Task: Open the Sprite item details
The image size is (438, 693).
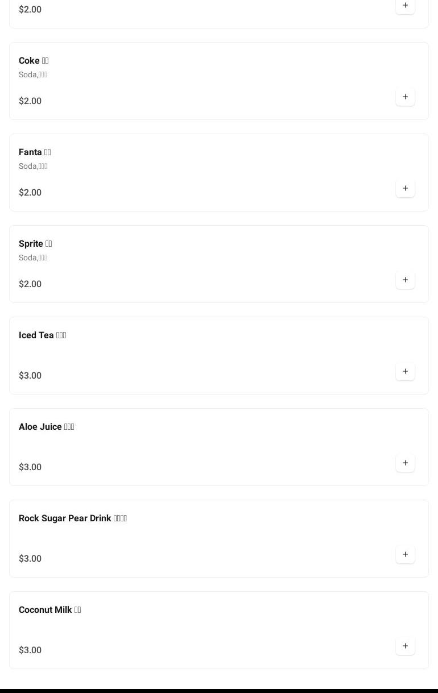Action: tap(35, 244)
